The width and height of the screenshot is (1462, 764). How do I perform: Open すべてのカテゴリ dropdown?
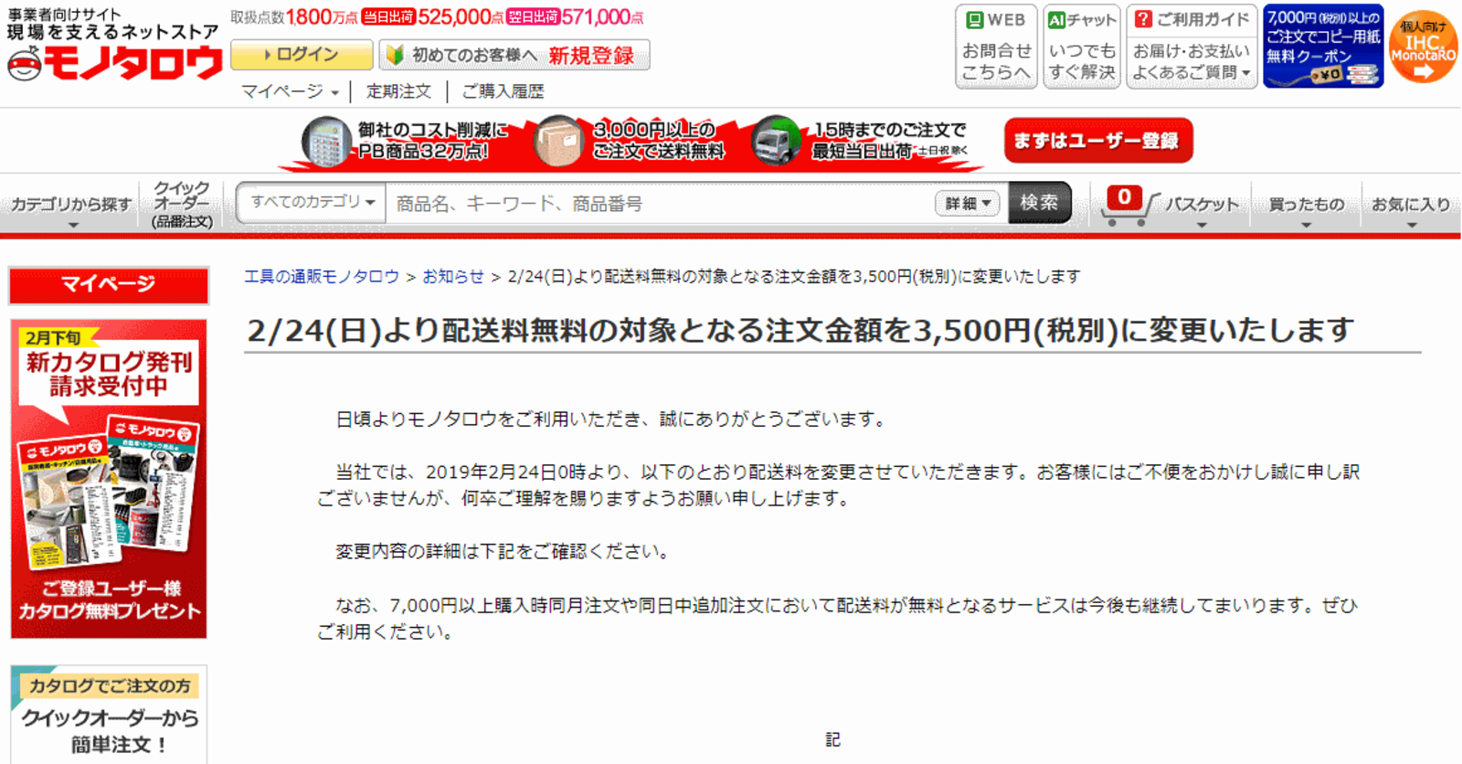click(312, 202)
